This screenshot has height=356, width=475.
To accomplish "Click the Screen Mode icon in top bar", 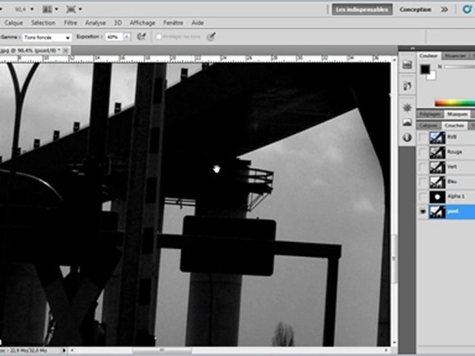I will click(x=71, y=9).
